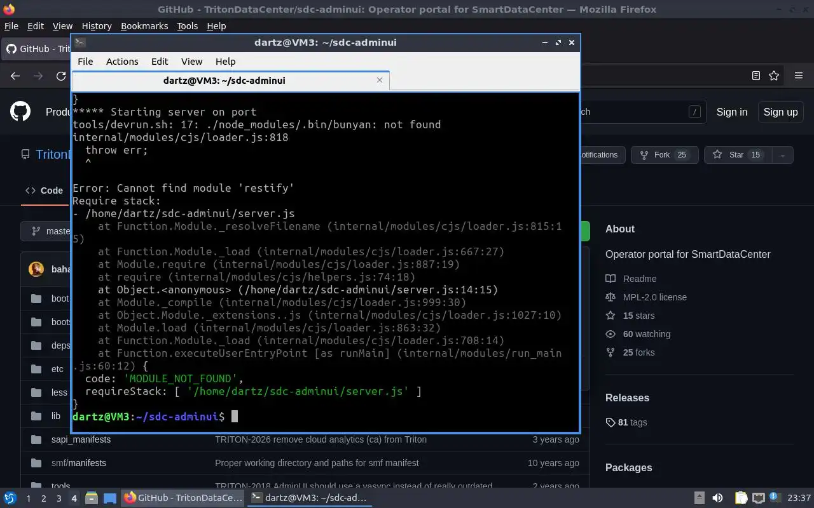This screenshot has width=814, height=508.
Task: Open the volume speaker tray icon
Action: coord(717,498)
